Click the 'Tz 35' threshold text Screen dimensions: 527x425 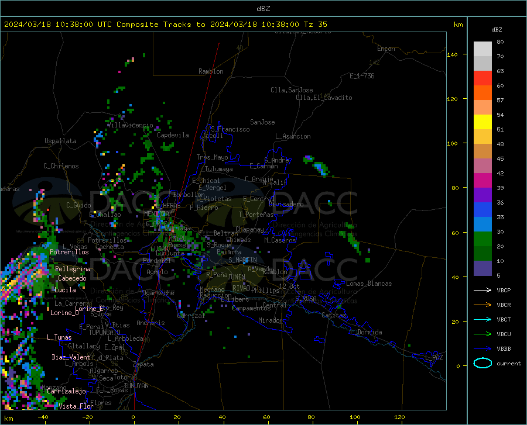(x=315, y=25)
